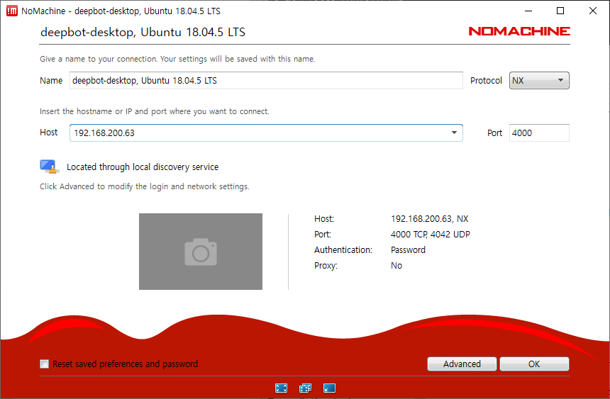Click the Port 4000 field
Screen dimensions: 610x399
pos(539,133)
